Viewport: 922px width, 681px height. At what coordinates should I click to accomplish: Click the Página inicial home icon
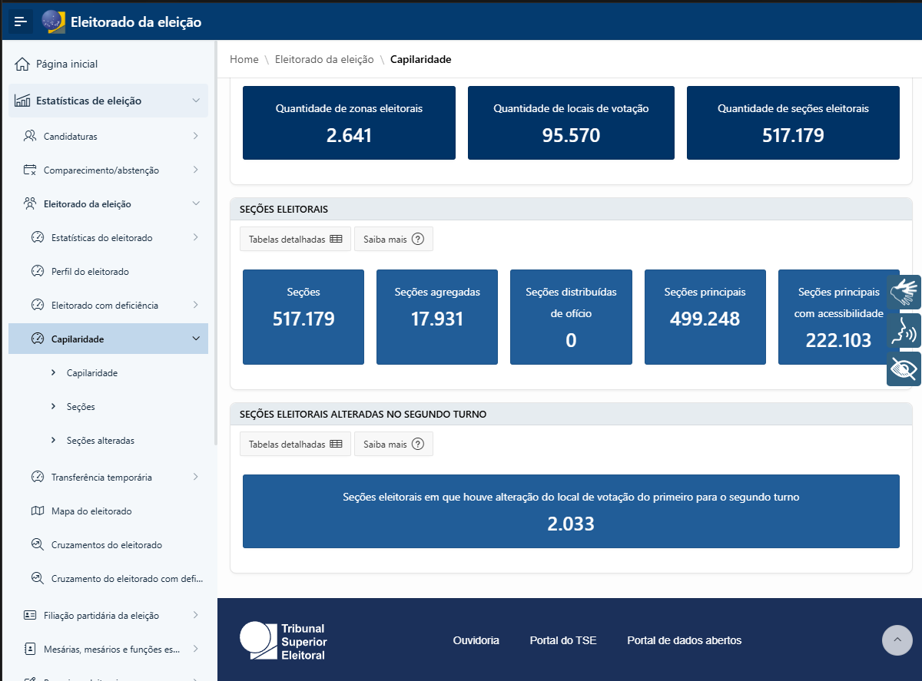tap(22, 64)
